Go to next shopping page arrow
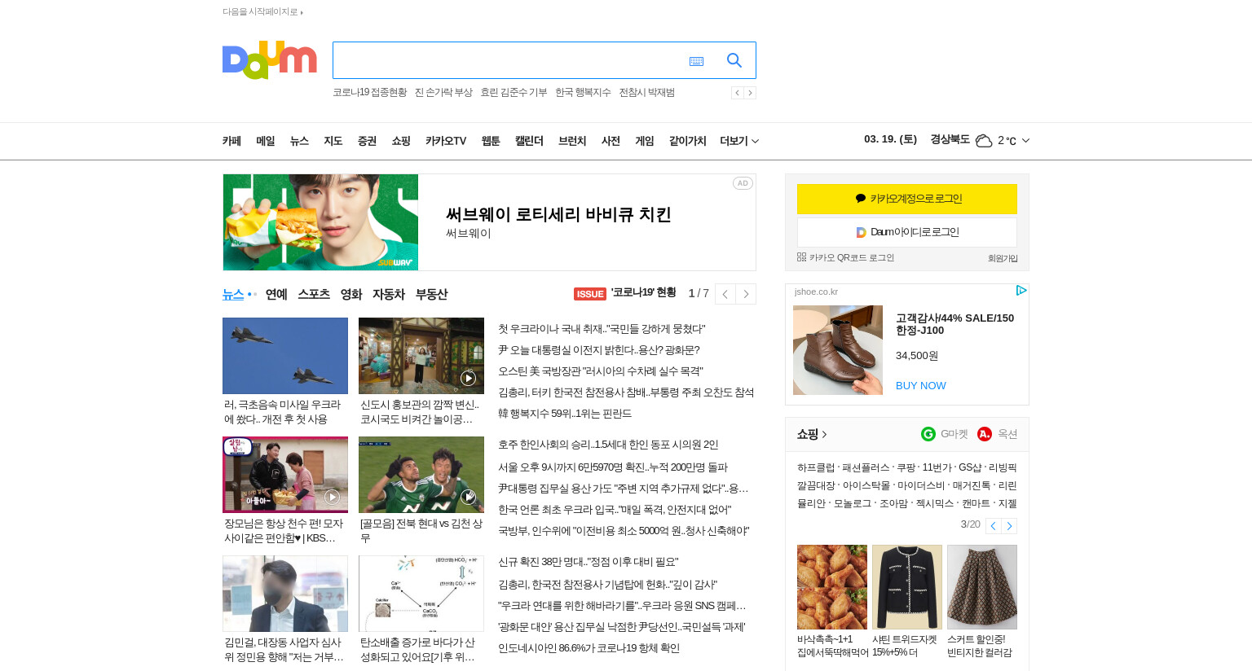1252x671 pixels. 1009,526
